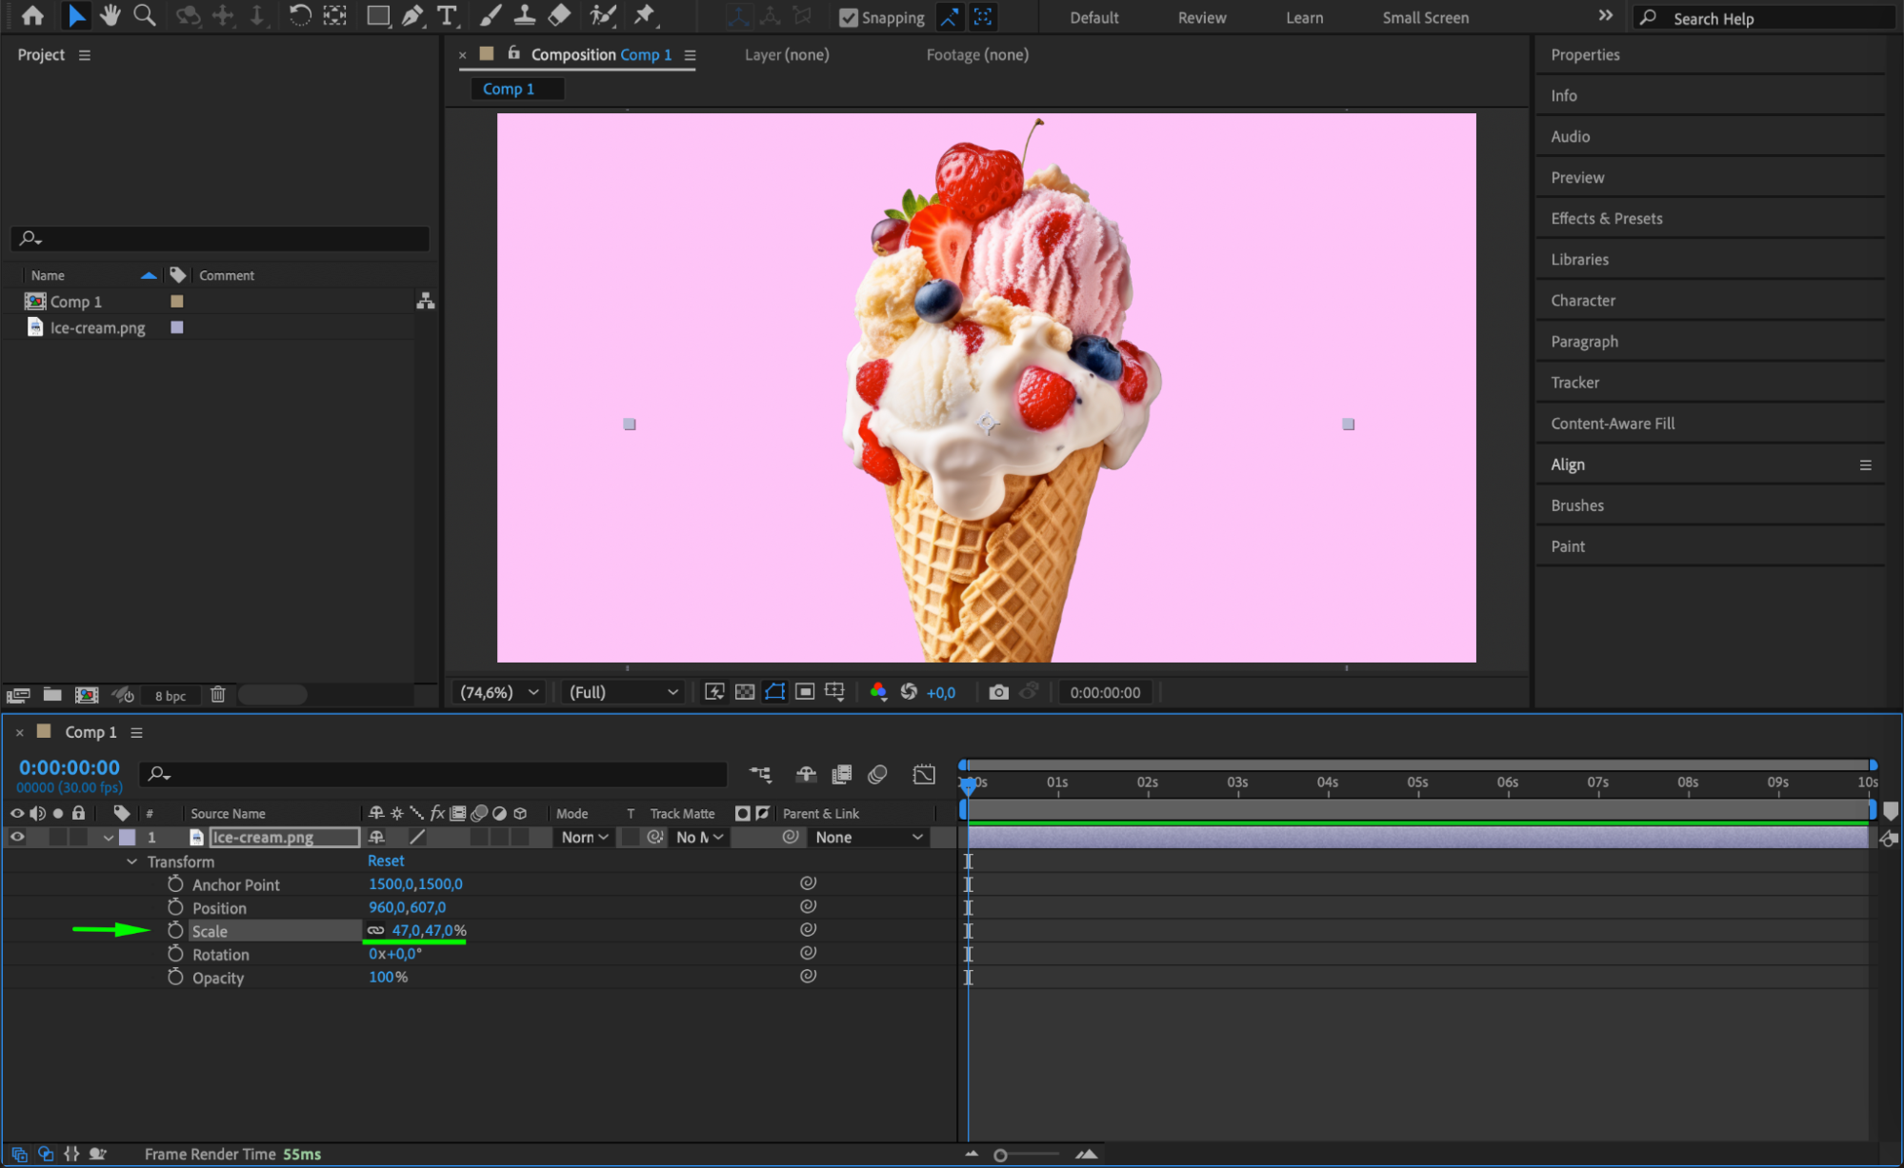Viewport: 1904px width, 1168px height.
Task: Open the magnification 74,6% dropdown
Action: click(x=499, y=692)
